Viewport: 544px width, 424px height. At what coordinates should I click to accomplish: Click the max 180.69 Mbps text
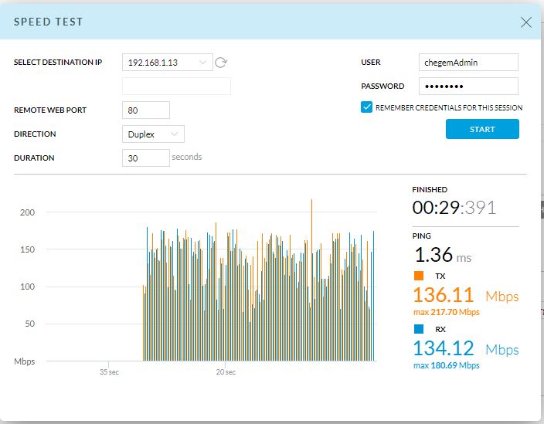[x=446, y=365]
